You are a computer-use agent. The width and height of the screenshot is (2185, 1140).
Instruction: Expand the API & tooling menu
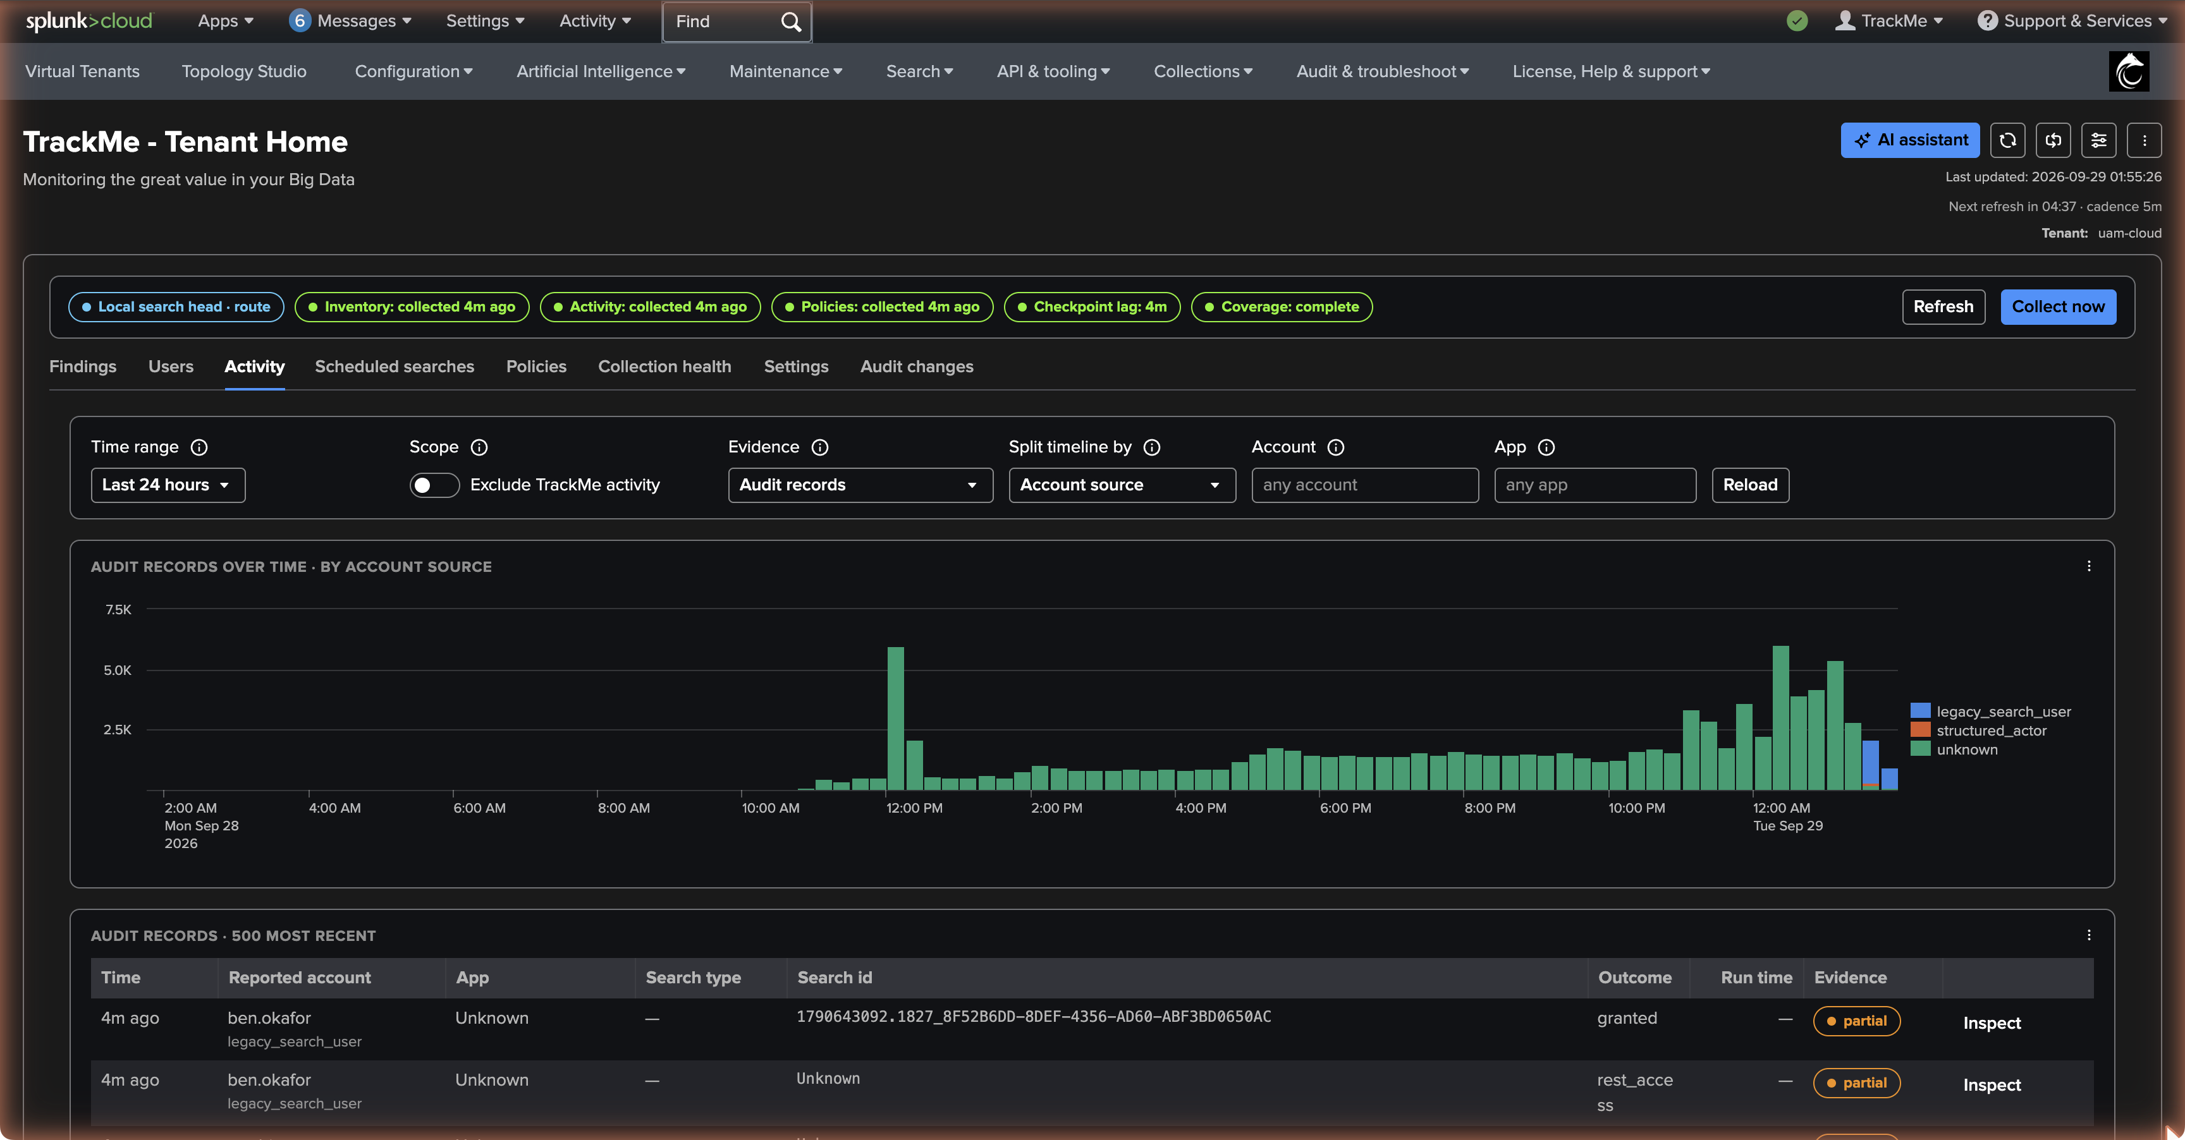(x=1053, y=72)
